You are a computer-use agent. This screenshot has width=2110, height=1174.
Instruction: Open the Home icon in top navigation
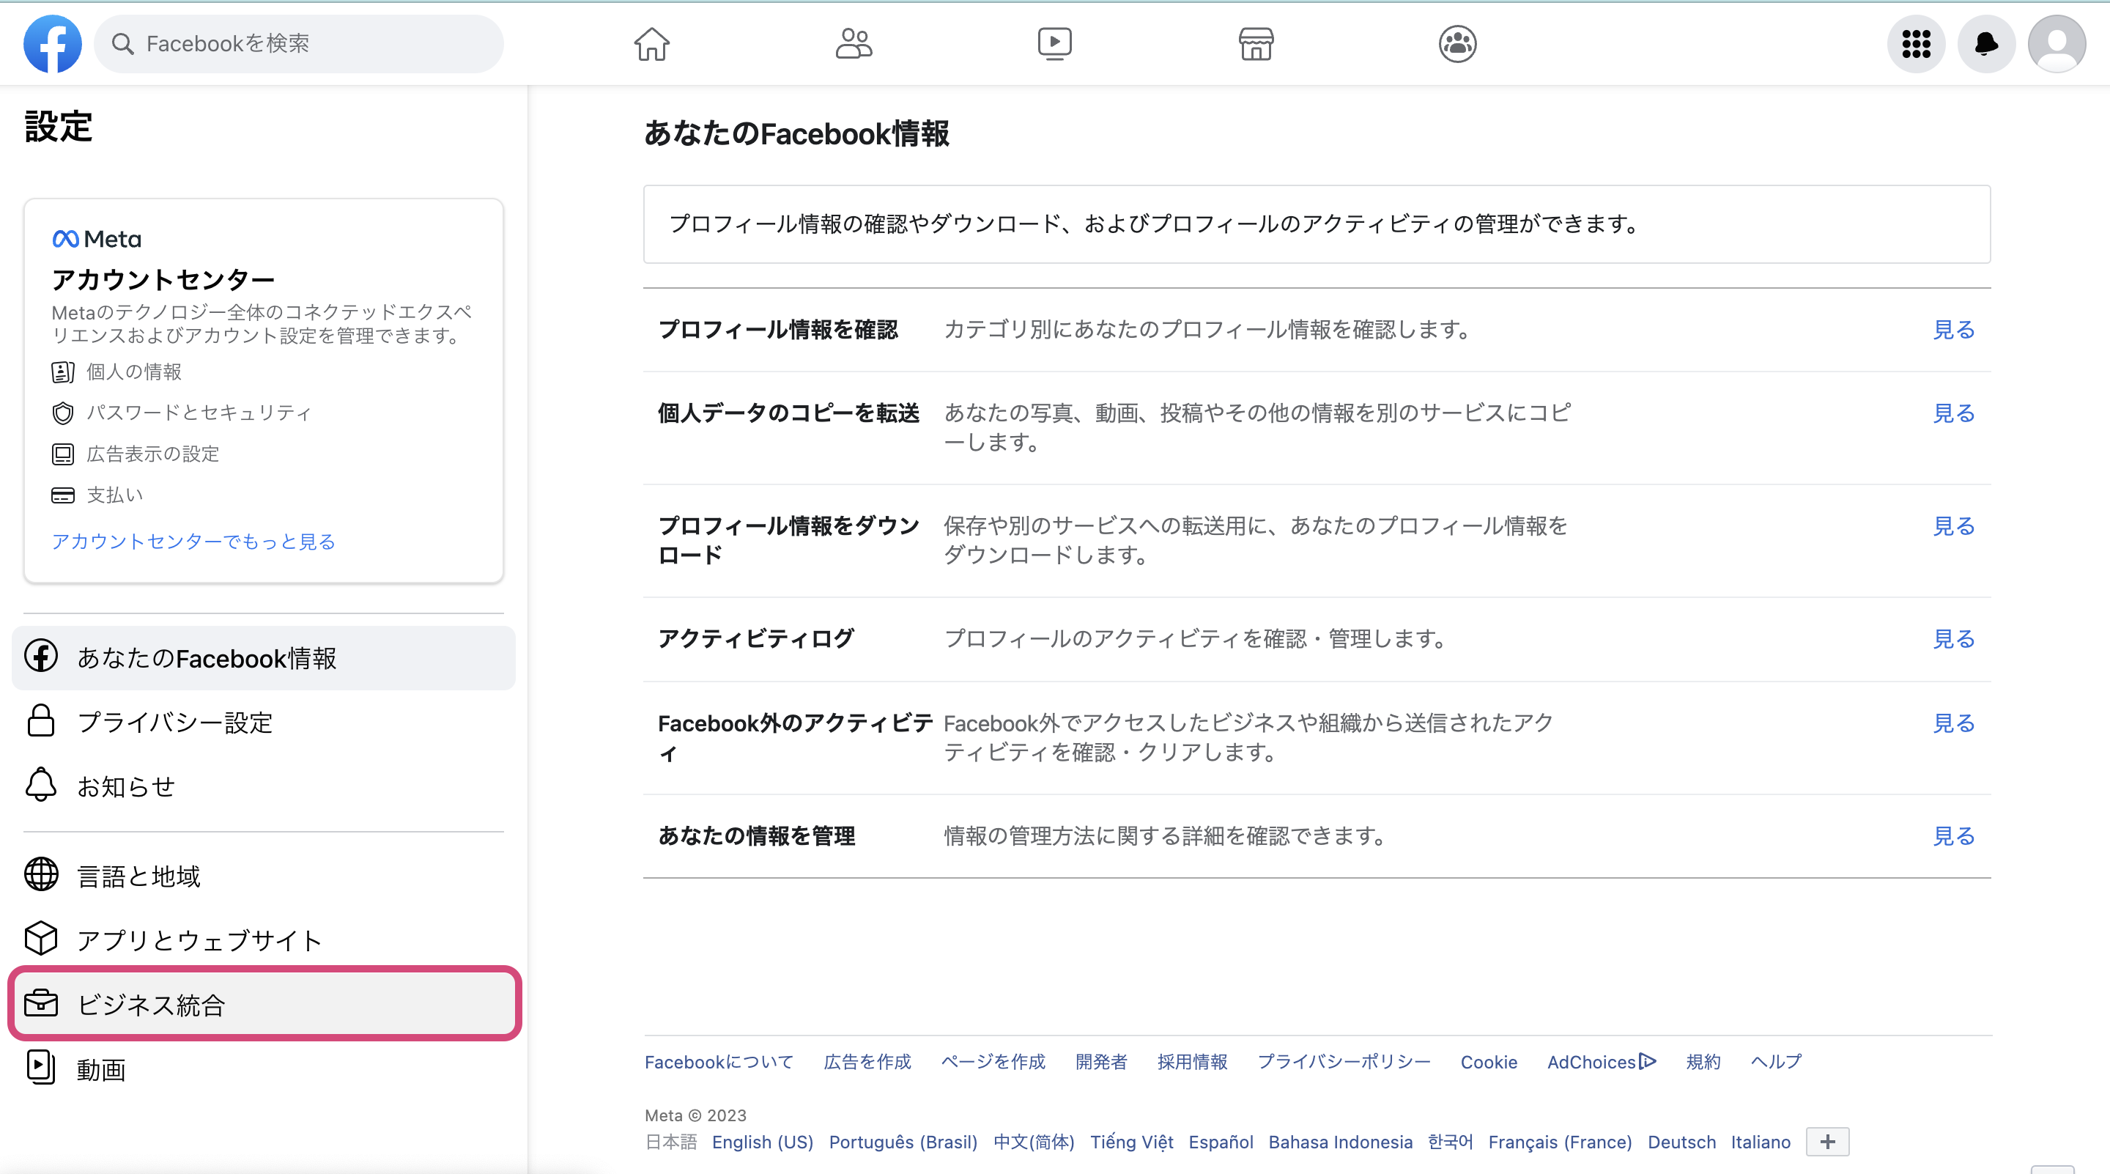click(x=652, y=44)
